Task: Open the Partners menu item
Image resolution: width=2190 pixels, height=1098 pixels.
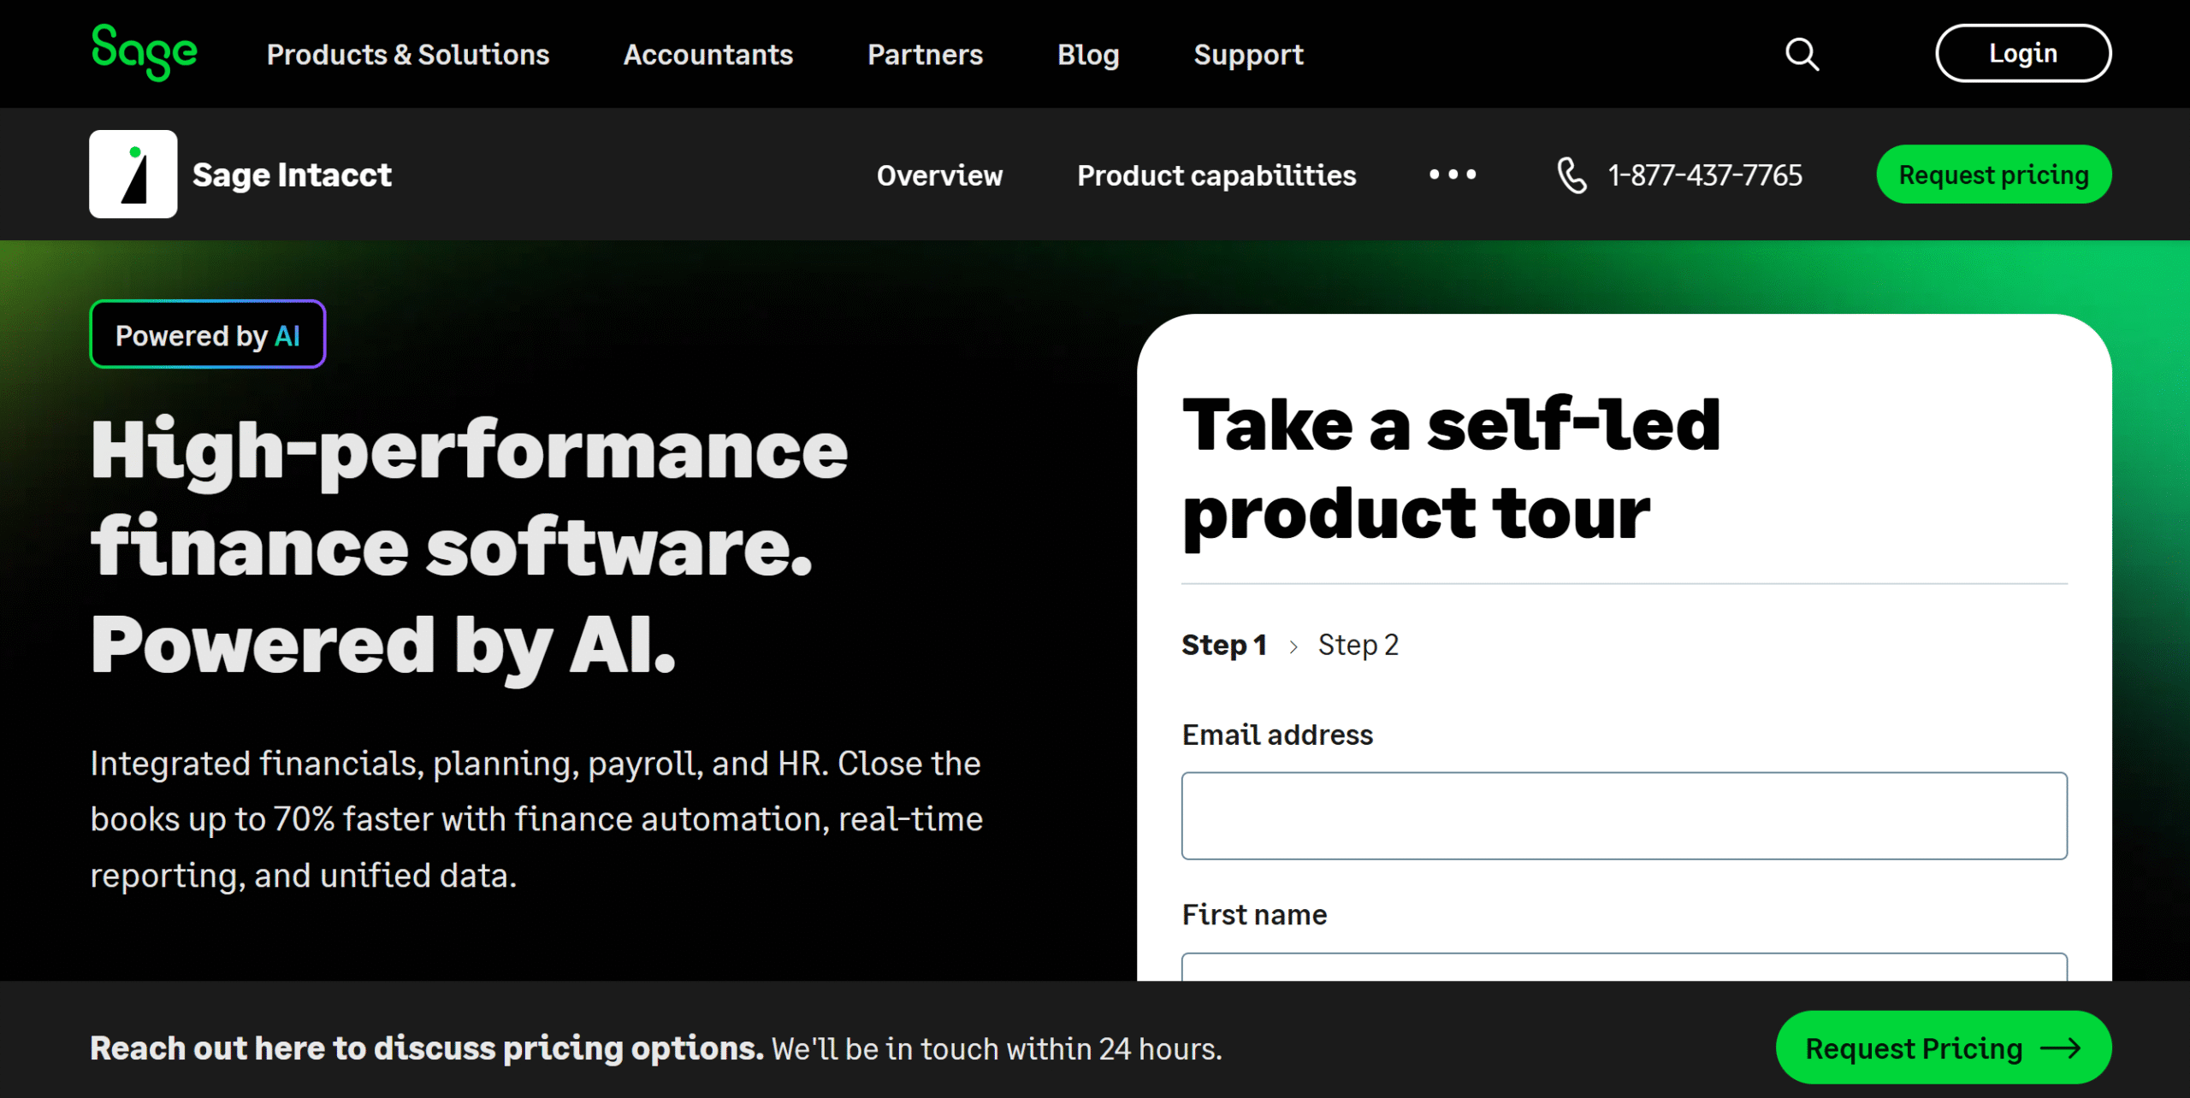Action: [x=926, y=55]
